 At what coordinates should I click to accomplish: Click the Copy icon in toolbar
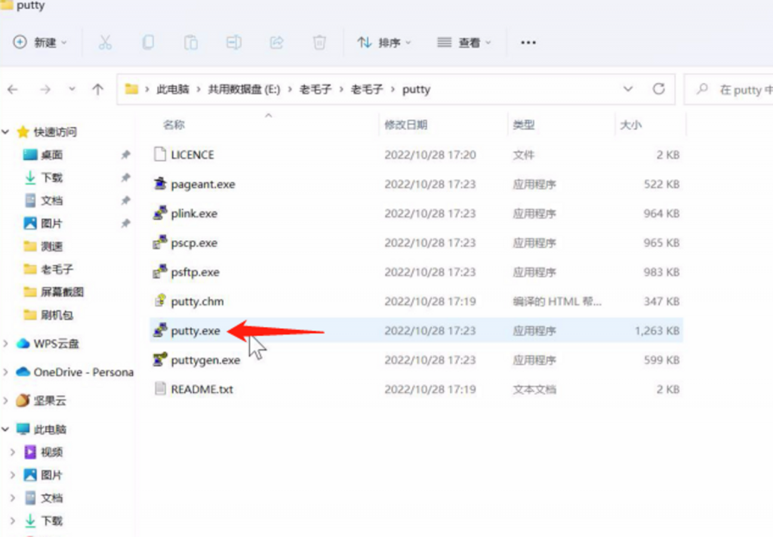148,42
